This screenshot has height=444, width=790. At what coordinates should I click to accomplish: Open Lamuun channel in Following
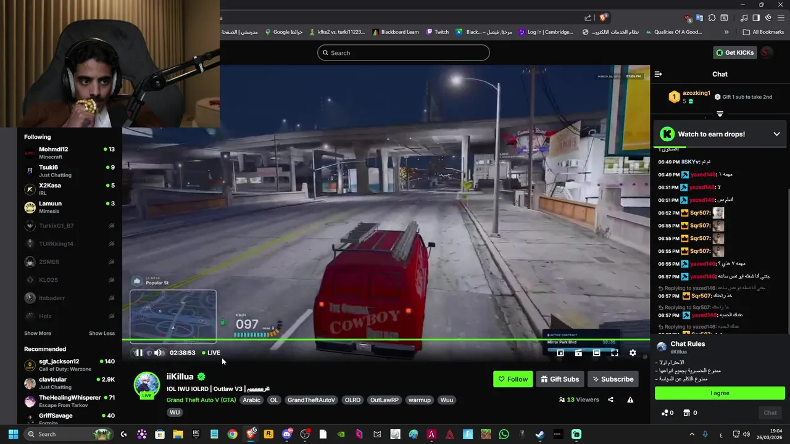click(x=69, y=207)
